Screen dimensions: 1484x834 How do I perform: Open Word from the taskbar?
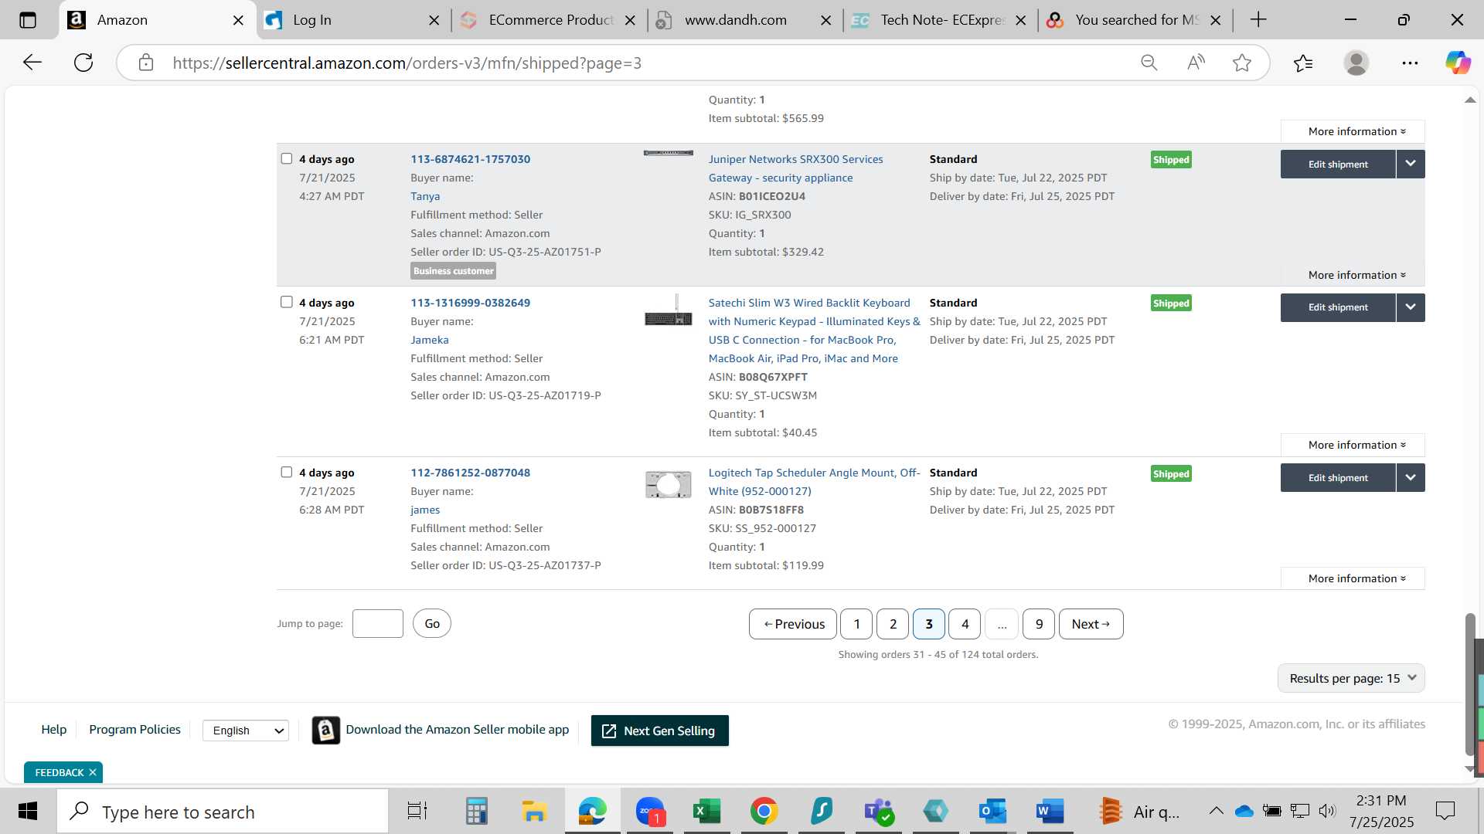click(1050, 812)
